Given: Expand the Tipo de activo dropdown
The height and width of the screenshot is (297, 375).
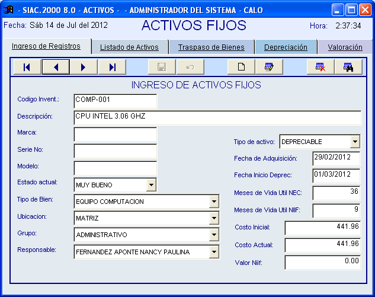Looking at the screenshot, I should [354, 142].
